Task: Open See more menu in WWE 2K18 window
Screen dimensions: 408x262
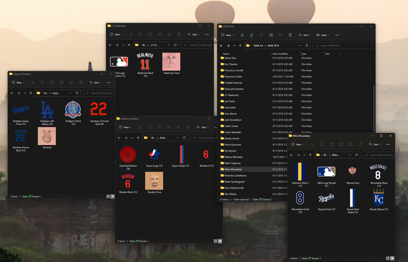Action: click(x=337, y=35)
